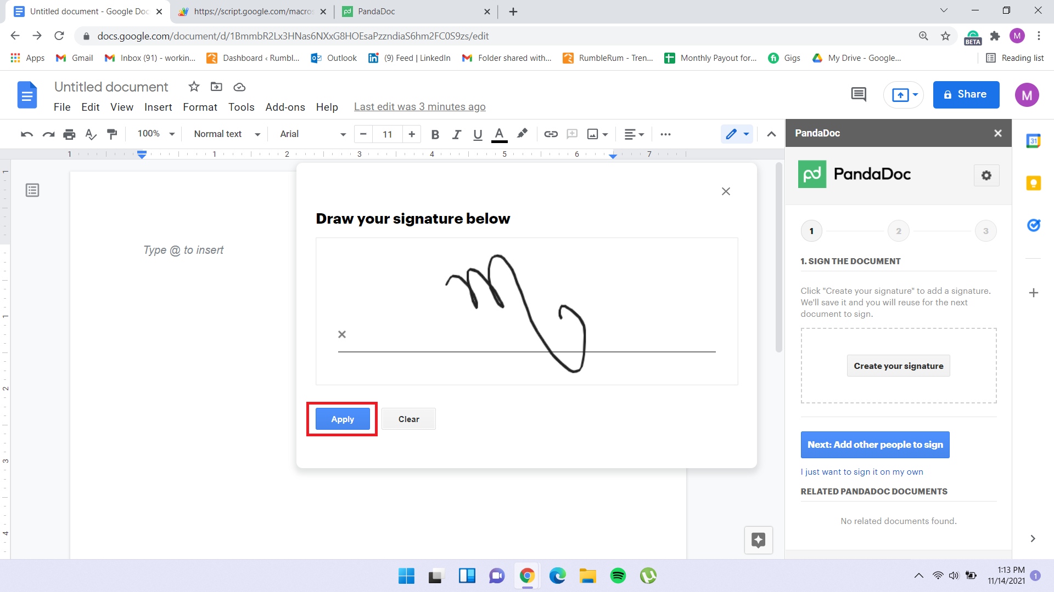The height and width of the screenshot is (592, 1054).
Task: Open the highlight color tool
Action: click(x=522, y=134)
